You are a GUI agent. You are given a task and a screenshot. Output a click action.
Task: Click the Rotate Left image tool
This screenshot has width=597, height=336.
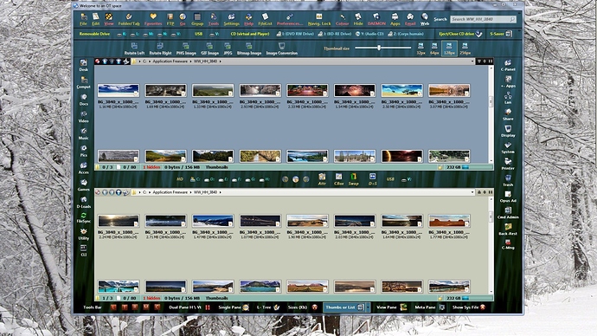point(134,48)
